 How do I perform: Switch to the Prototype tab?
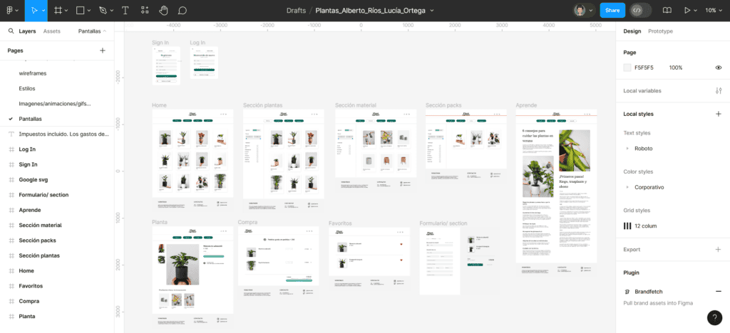[x=660, y=31]
